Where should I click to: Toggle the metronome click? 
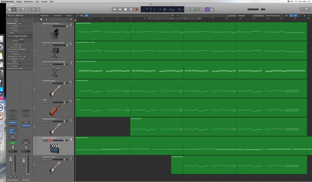(x=212, y=9)
